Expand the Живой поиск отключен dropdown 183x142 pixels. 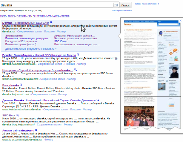tap(147, 4)
